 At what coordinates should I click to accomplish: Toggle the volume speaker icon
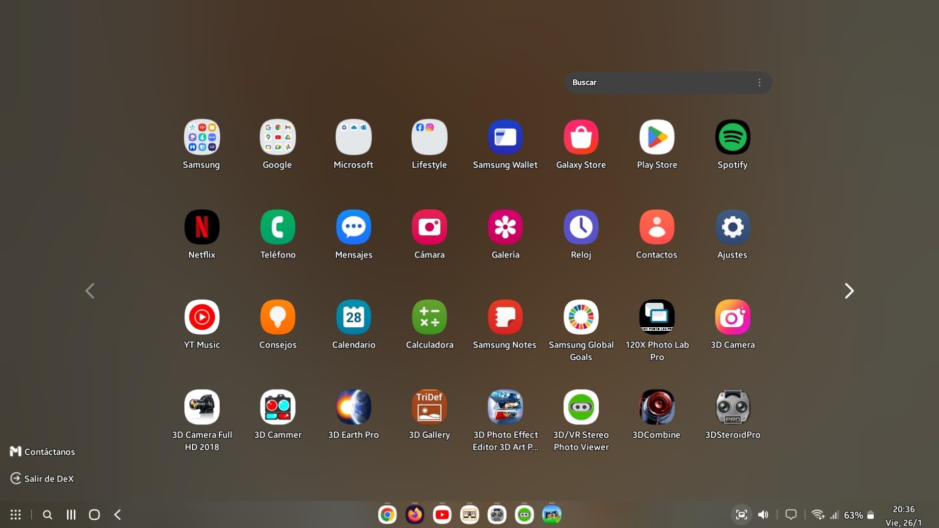(763, 515)
